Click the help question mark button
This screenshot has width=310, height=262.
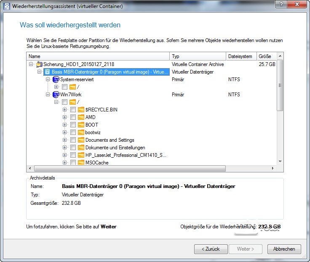coord(281,4)
